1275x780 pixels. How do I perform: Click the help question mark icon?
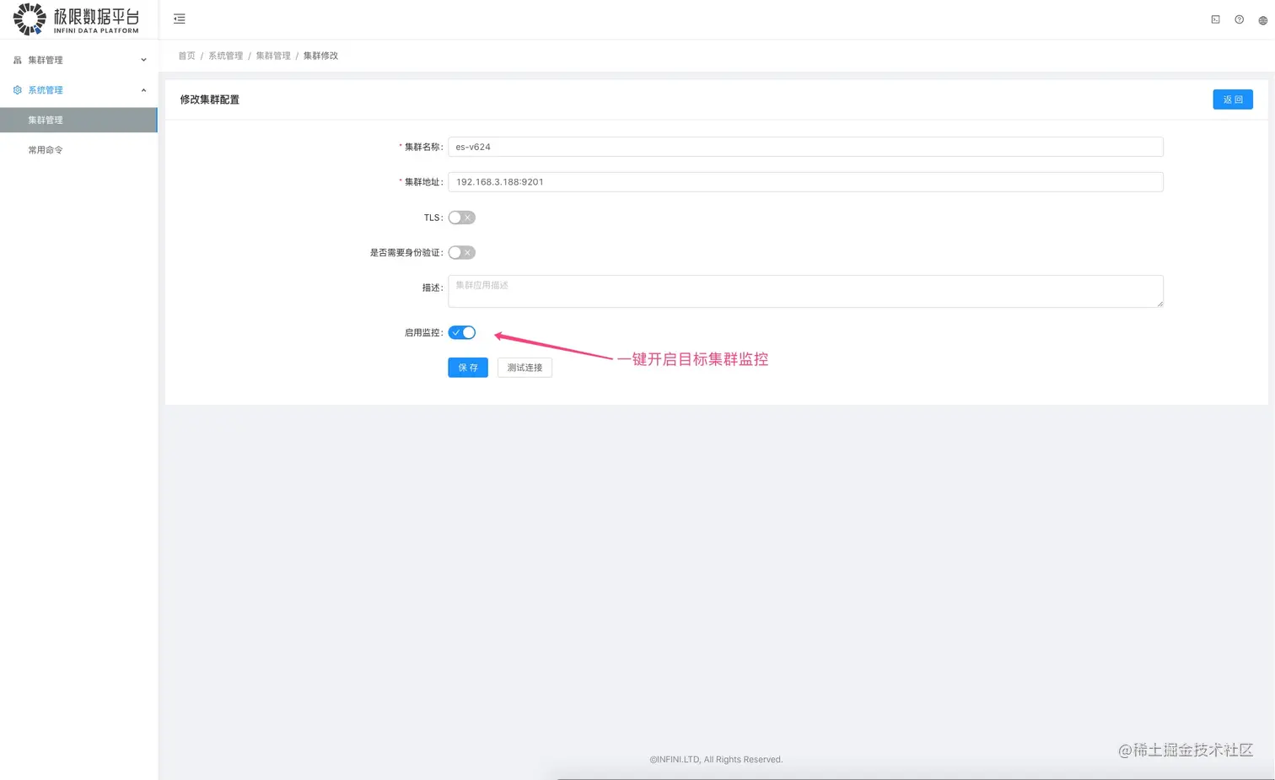click(1238, 19)
